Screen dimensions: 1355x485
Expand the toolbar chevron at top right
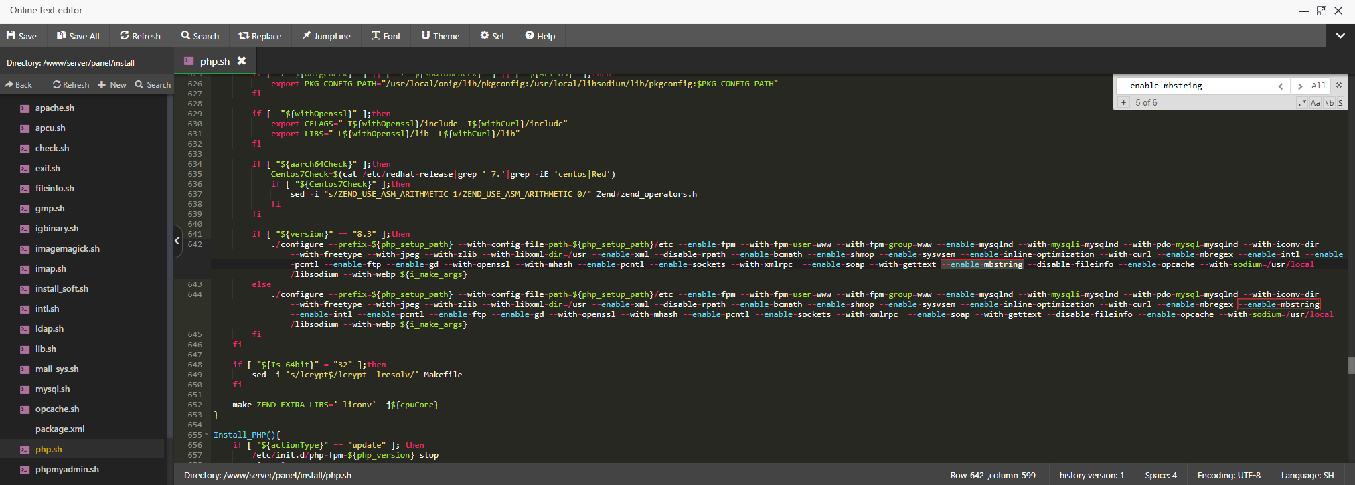pos(1340,36)
